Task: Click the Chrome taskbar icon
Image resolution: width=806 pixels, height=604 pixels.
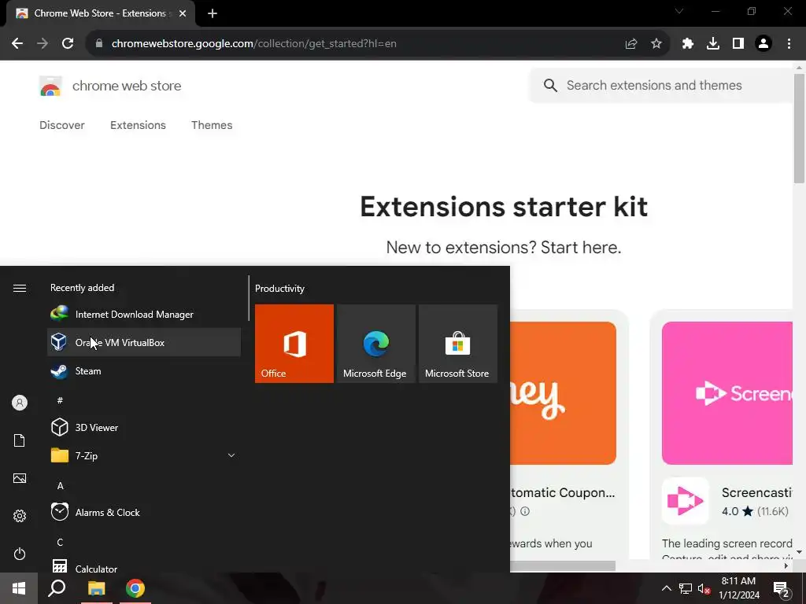Action: point(135,588)
